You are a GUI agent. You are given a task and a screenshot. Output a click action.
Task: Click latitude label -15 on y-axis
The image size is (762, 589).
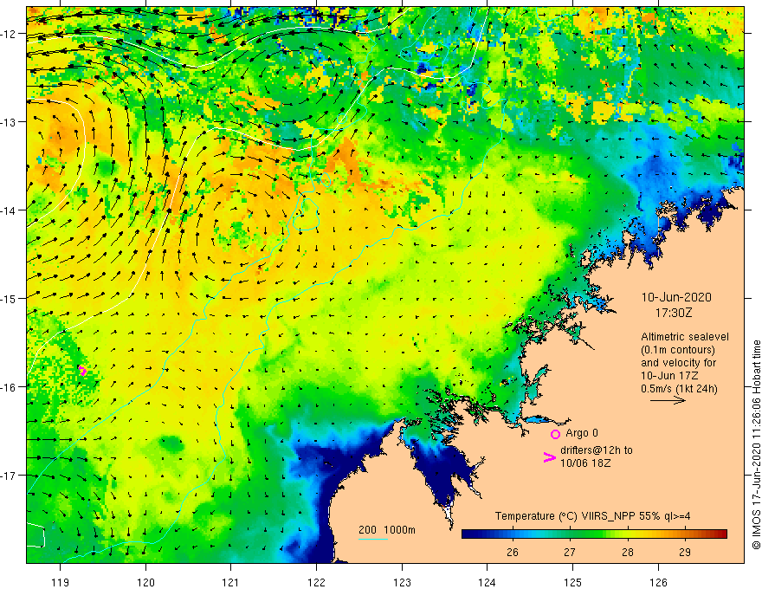pos(8,298)
